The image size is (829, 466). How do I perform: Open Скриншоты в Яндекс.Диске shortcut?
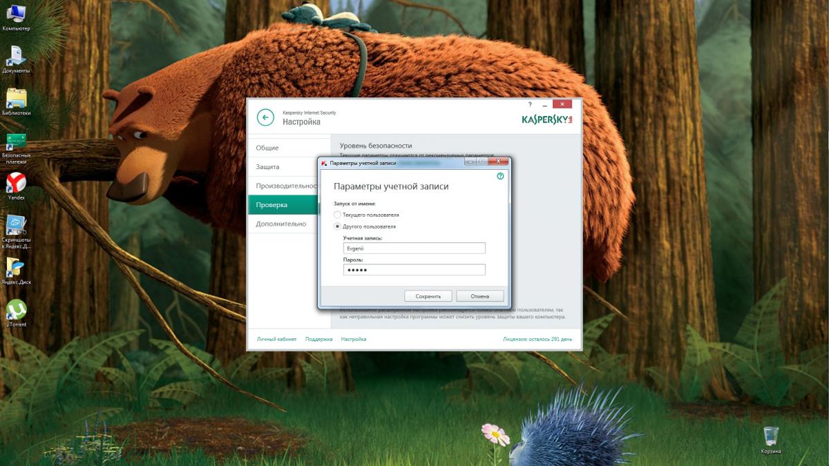pos(16,231)
